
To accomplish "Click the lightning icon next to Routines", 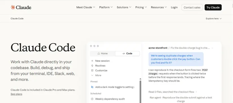I will click(x=92, y=65).
